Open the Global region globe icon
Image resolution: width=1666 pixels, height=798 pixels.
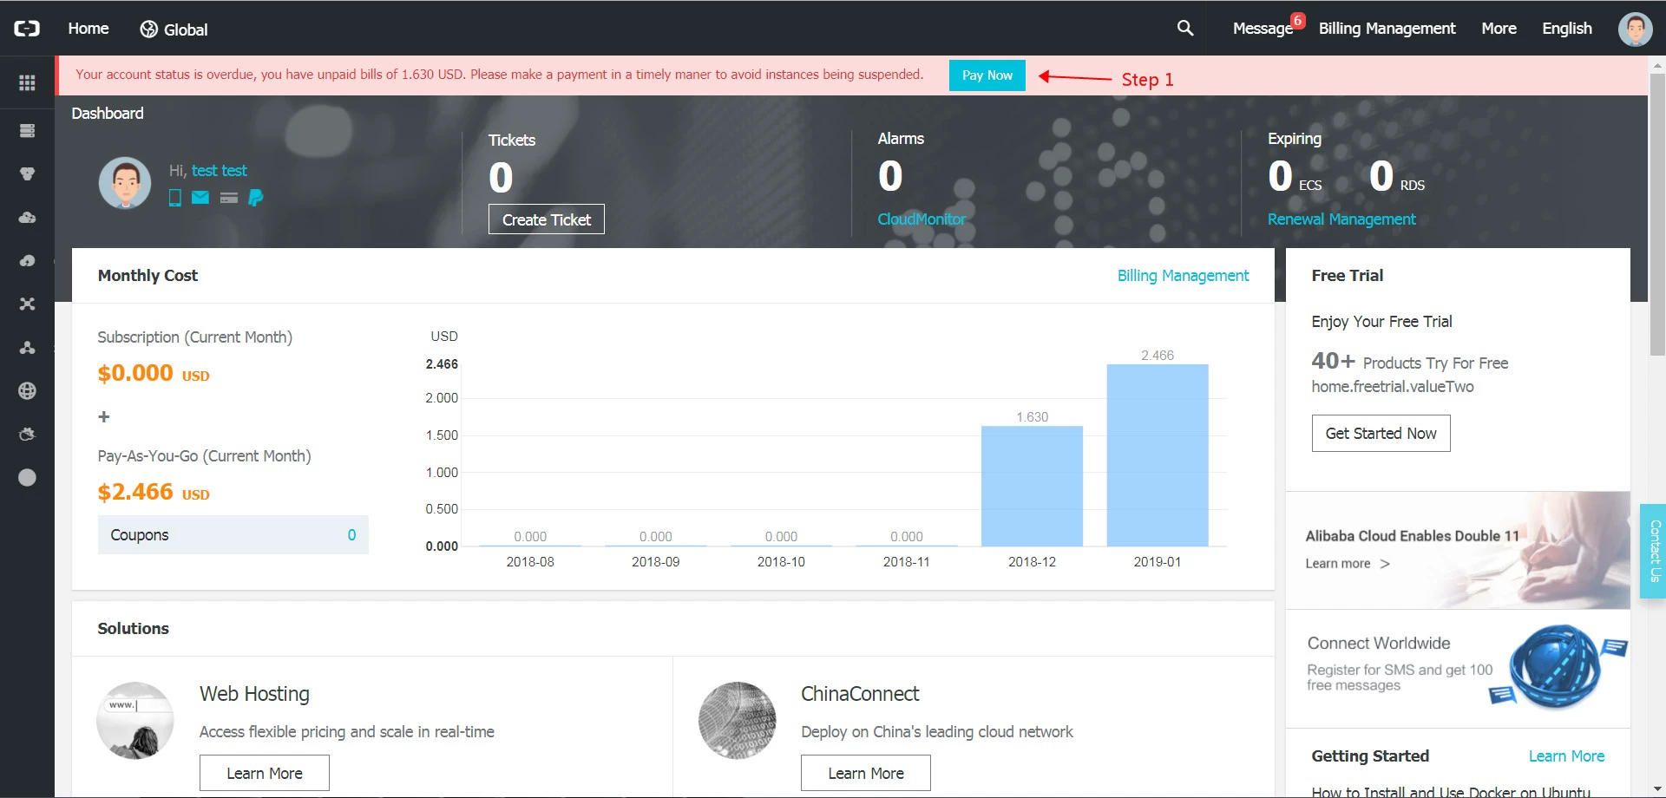coord(148,29)
